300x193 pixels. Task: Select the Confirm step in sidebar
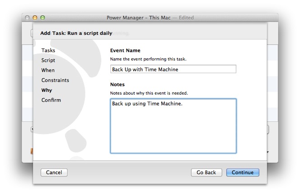tap(51, 100)
